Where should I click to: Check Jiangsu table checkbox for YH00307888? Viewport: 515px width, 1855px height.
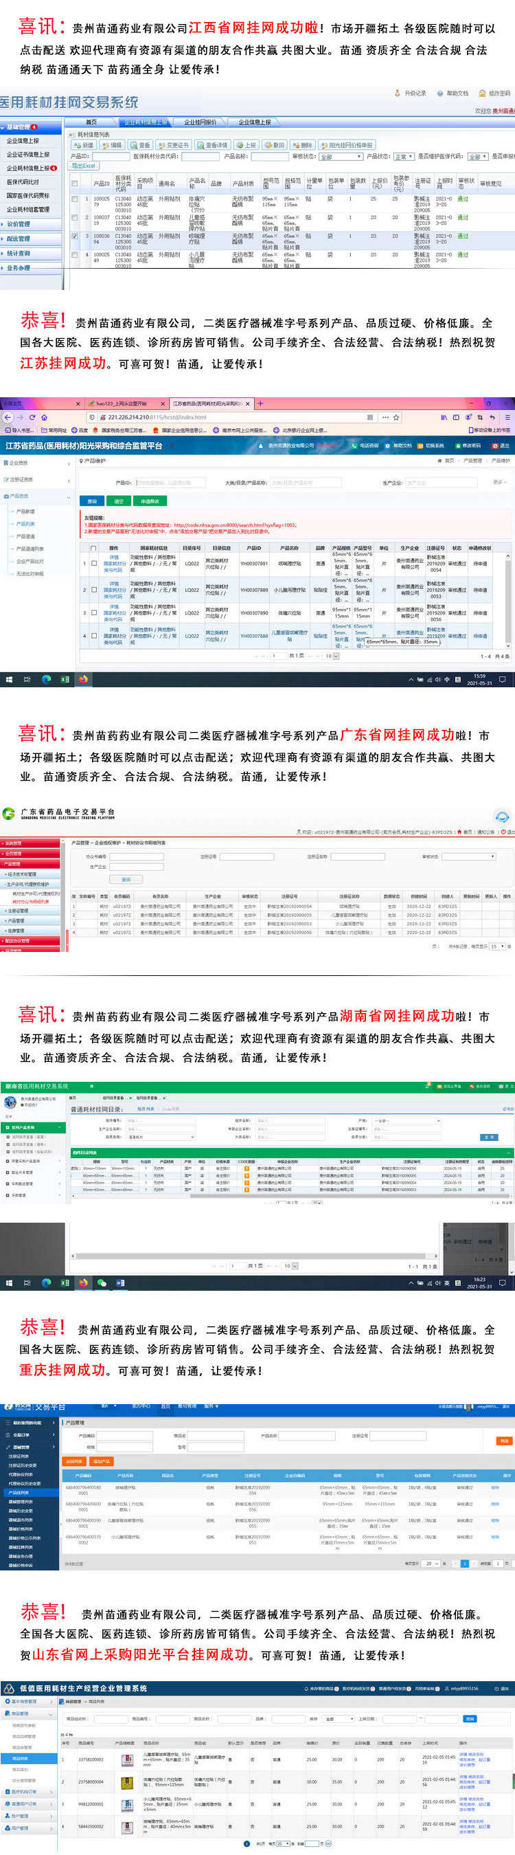coord(93,636)
